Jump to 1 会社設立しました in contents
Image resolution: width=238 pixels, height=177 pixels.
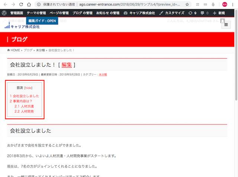point(25,96)
